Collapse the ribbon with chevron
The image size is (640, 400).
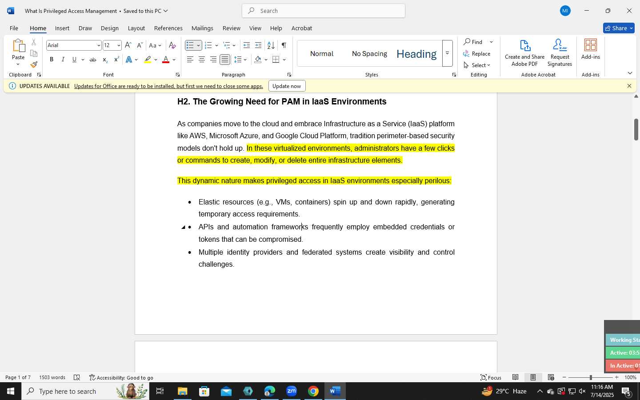point(630,73)
